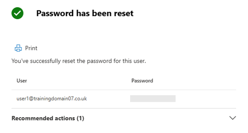This screenshot has height=133, width=248.
Task: Click the gray masked password box
Action: 153,98
